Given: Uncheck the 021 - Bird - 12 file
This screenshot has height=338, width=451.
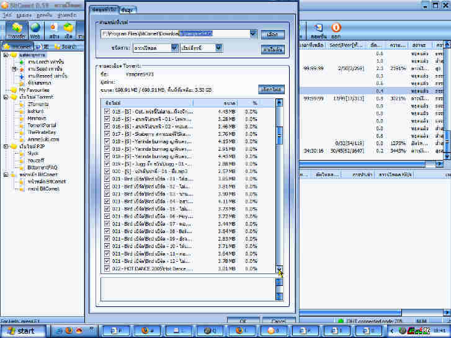Looking at the screenshot, I should point(107,261).
